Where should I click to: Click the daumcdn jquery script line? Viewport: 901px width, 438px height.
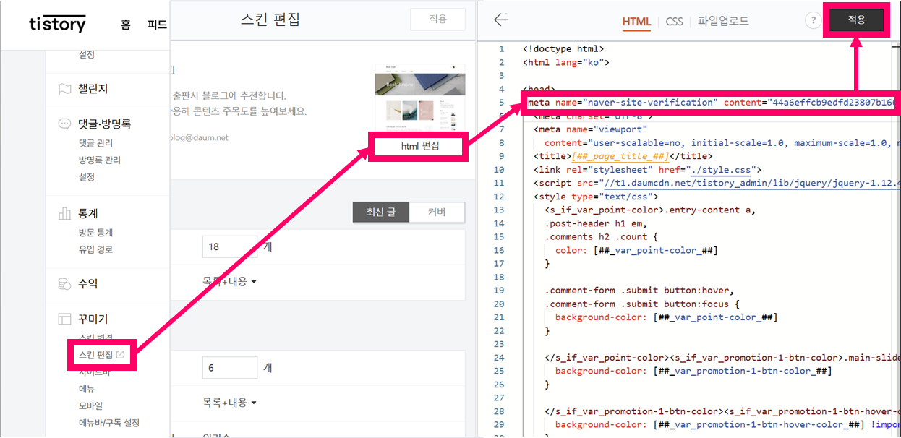[715, 183]
